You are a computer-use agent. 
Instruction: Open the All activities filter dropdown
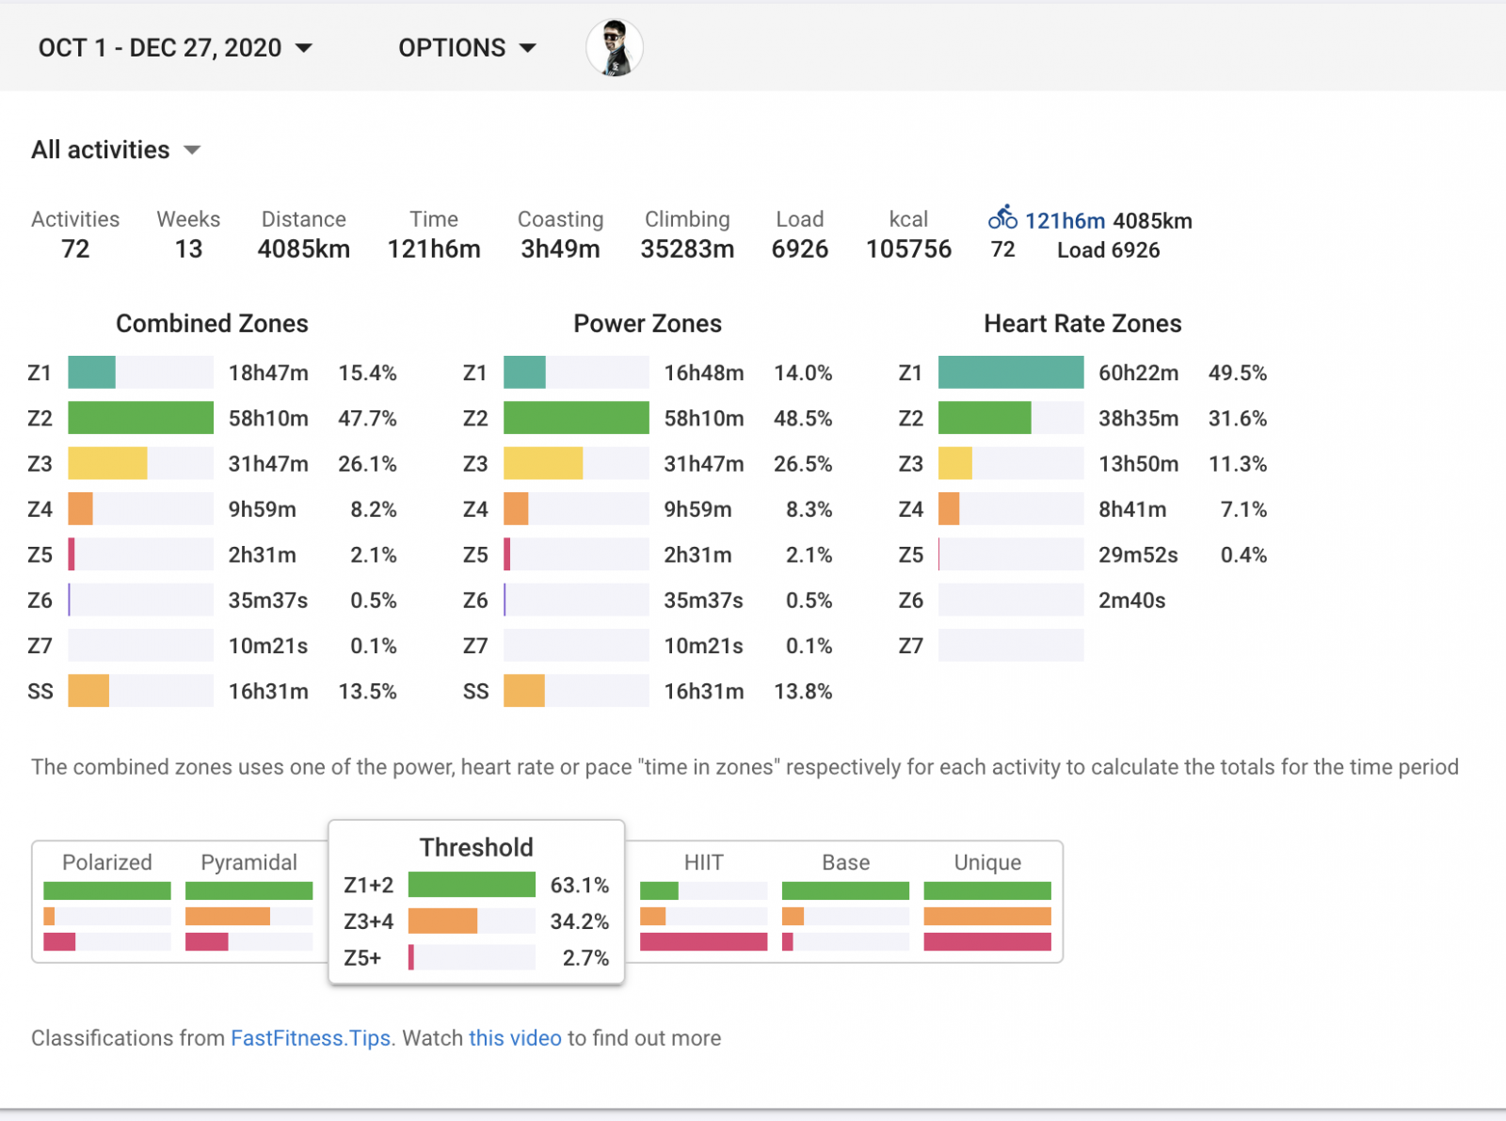[116, 150]
